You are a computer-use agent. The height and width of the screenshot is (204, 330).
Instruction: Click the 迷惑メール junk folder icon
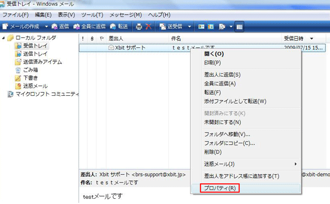(18, 86)
